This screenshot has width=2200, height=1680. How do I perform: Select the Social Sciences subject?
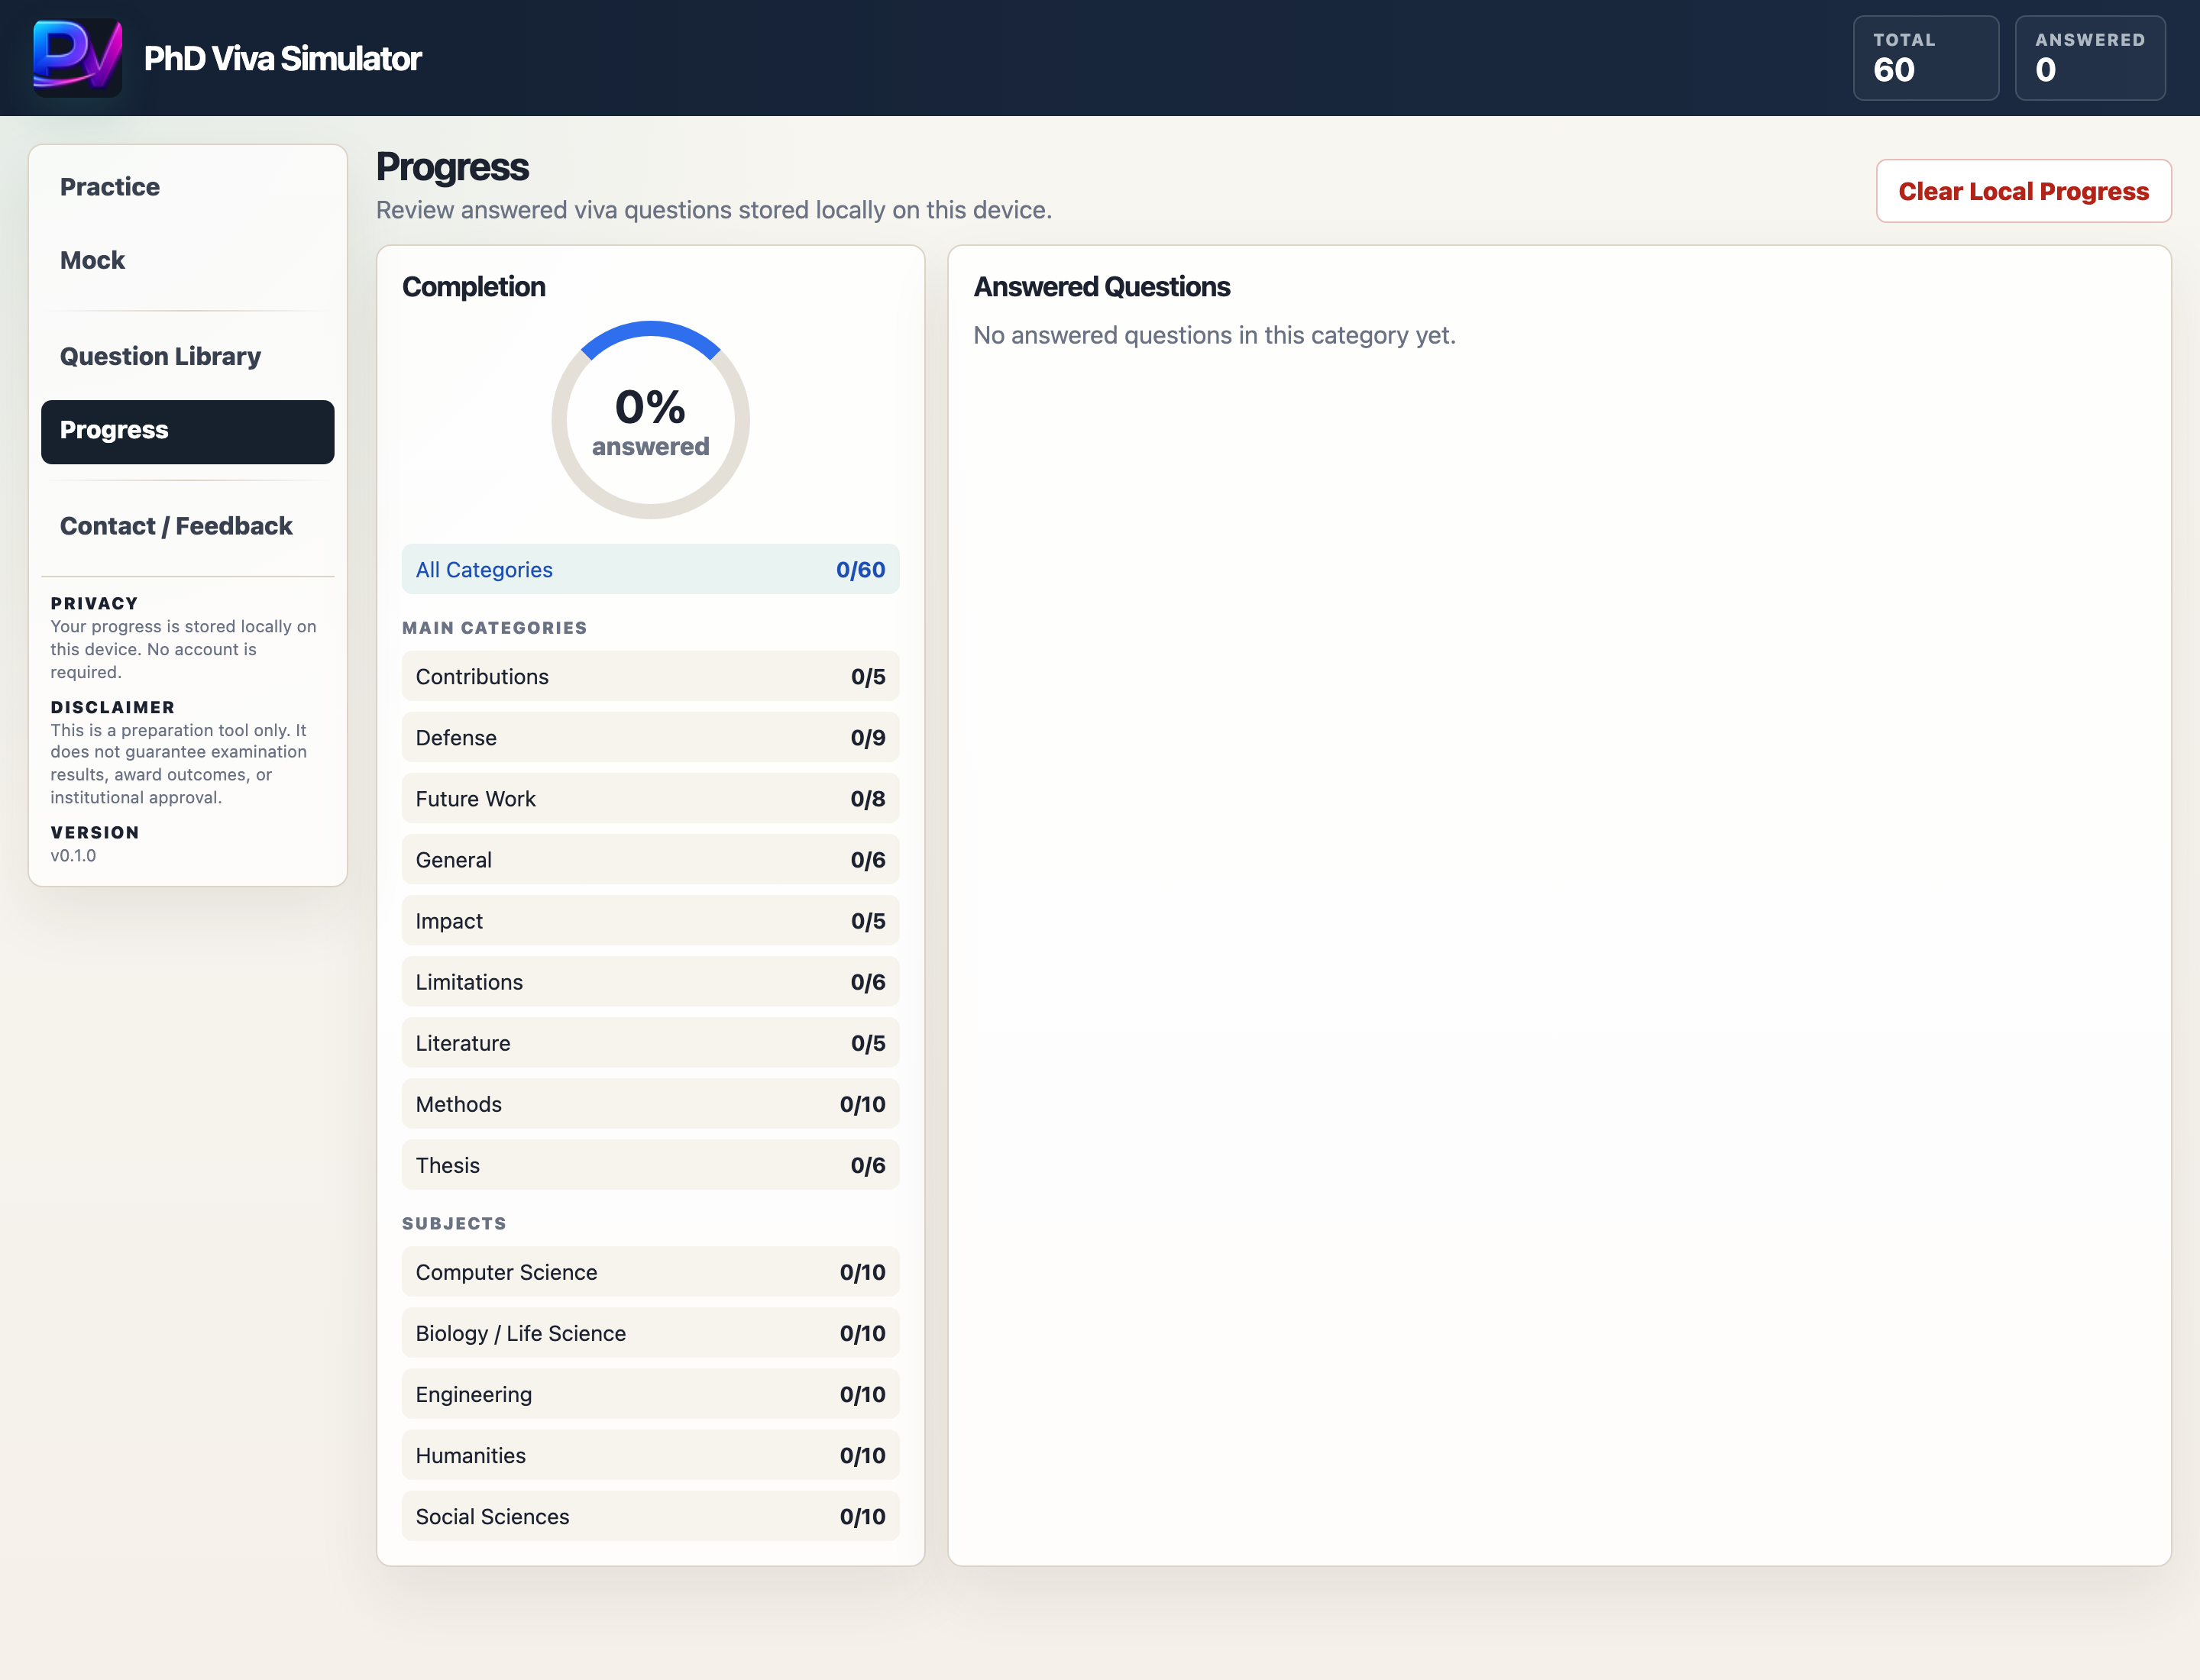coord(650,1515)
